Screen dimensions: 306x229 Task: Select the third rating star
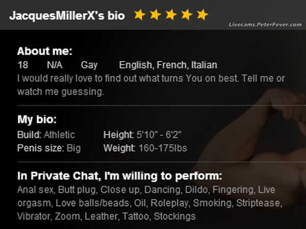171,15
